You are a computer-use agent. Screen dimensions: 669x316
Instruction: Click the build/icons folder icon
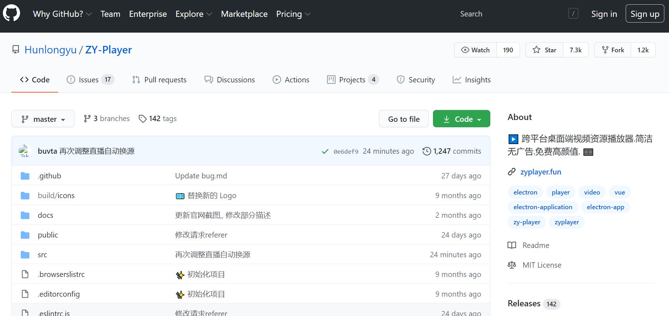pyautogui.click(x=25, y=196)
